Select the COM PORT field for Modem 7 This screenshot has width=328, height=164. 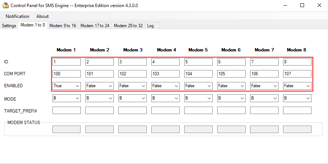264,74
